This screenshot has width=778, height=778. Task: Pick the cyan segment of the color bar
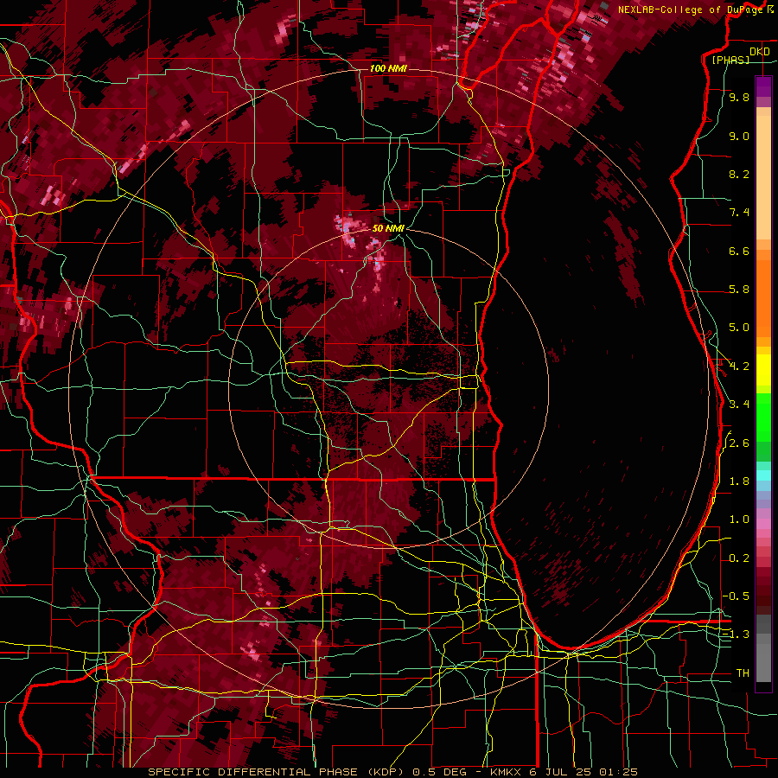click(763, 475)
